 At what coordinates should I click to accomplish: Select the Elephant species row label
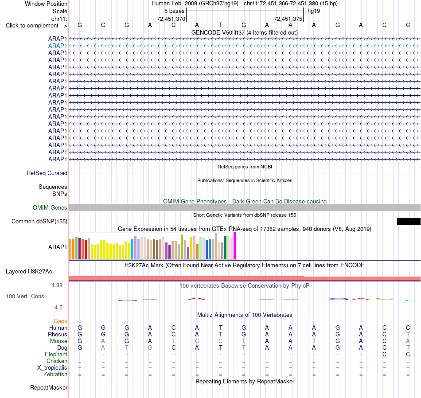[56, 355]
